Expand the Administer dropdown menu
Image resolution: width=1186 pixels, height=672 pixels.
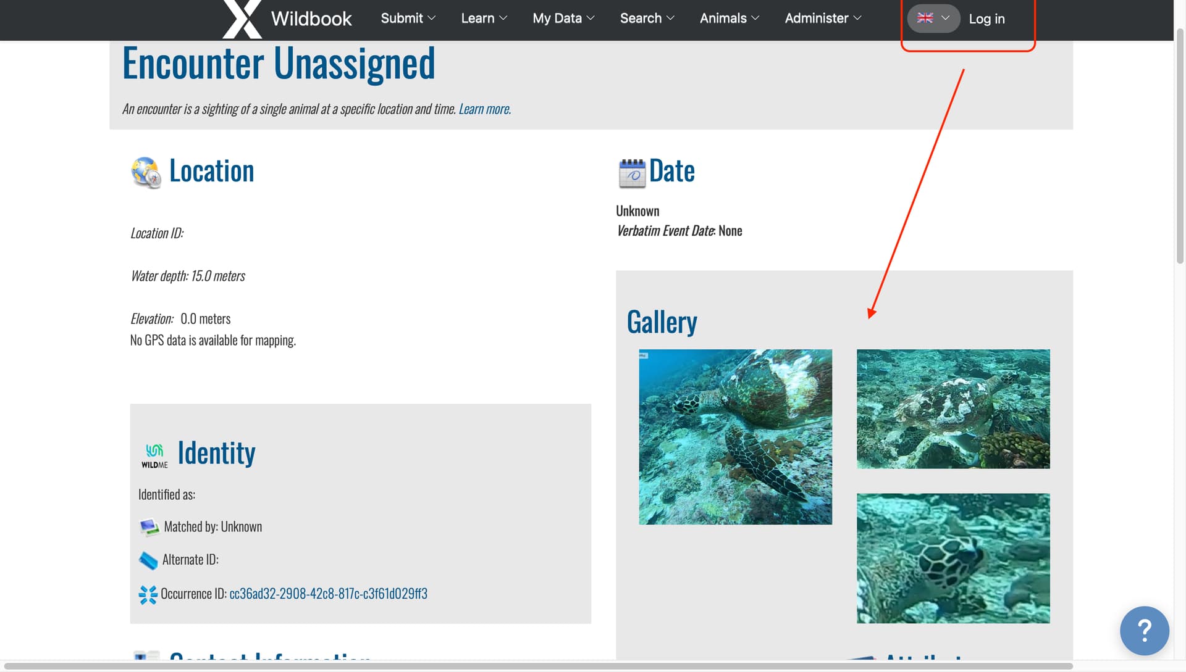coord(822,19)
